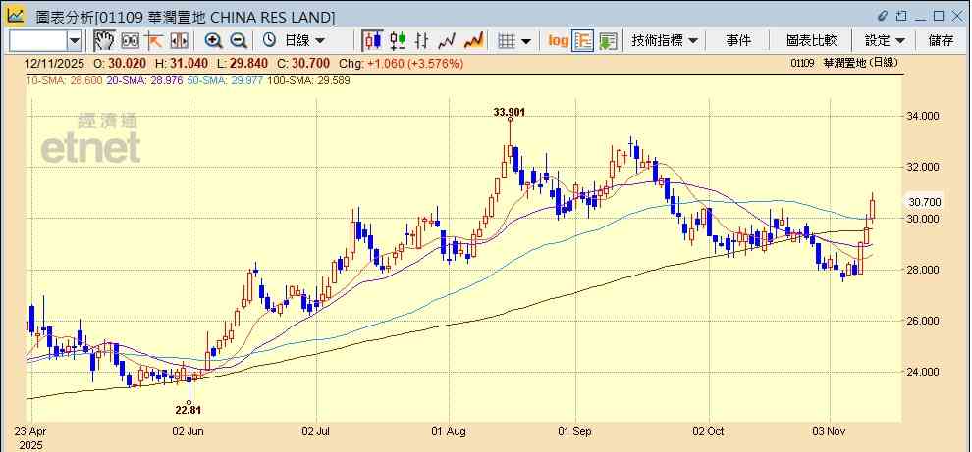Zoom out of the chart
Viewport: 972px width, 452px height.
click(239, 41)
